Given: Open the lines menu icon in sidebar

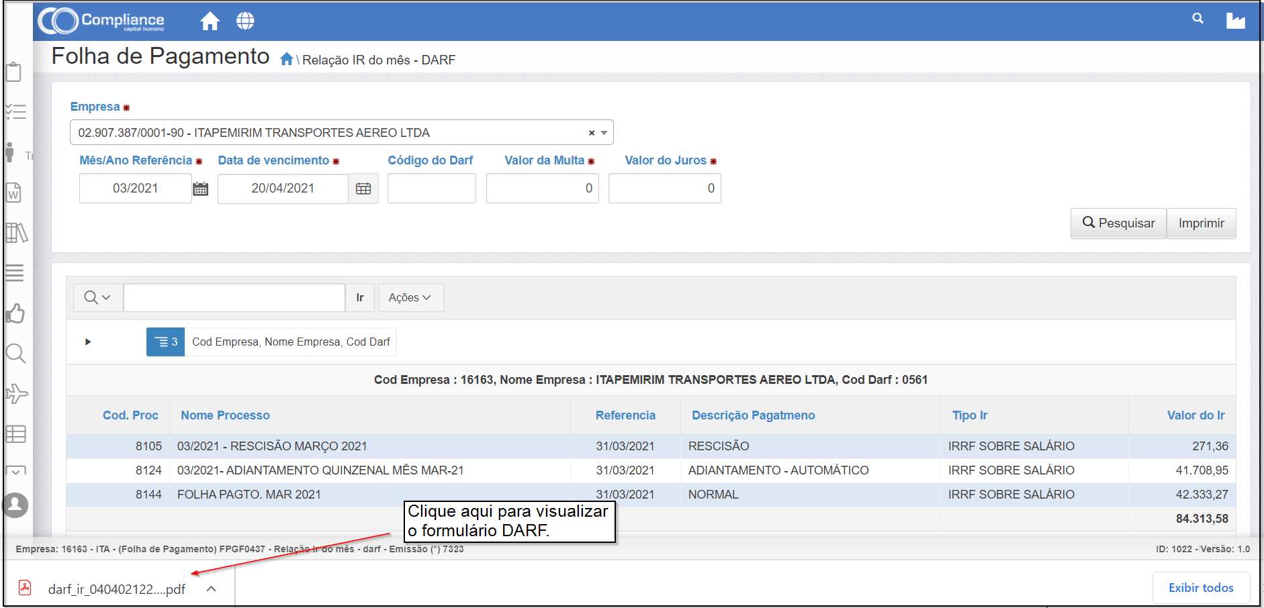Looking at the screenshot, I should coord(15,273).
